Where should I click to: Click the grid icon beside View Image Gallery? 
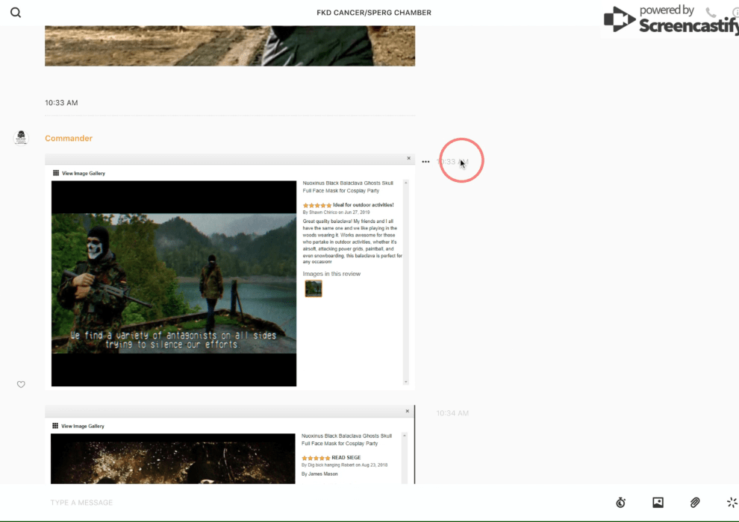click(x=56, y=173)
